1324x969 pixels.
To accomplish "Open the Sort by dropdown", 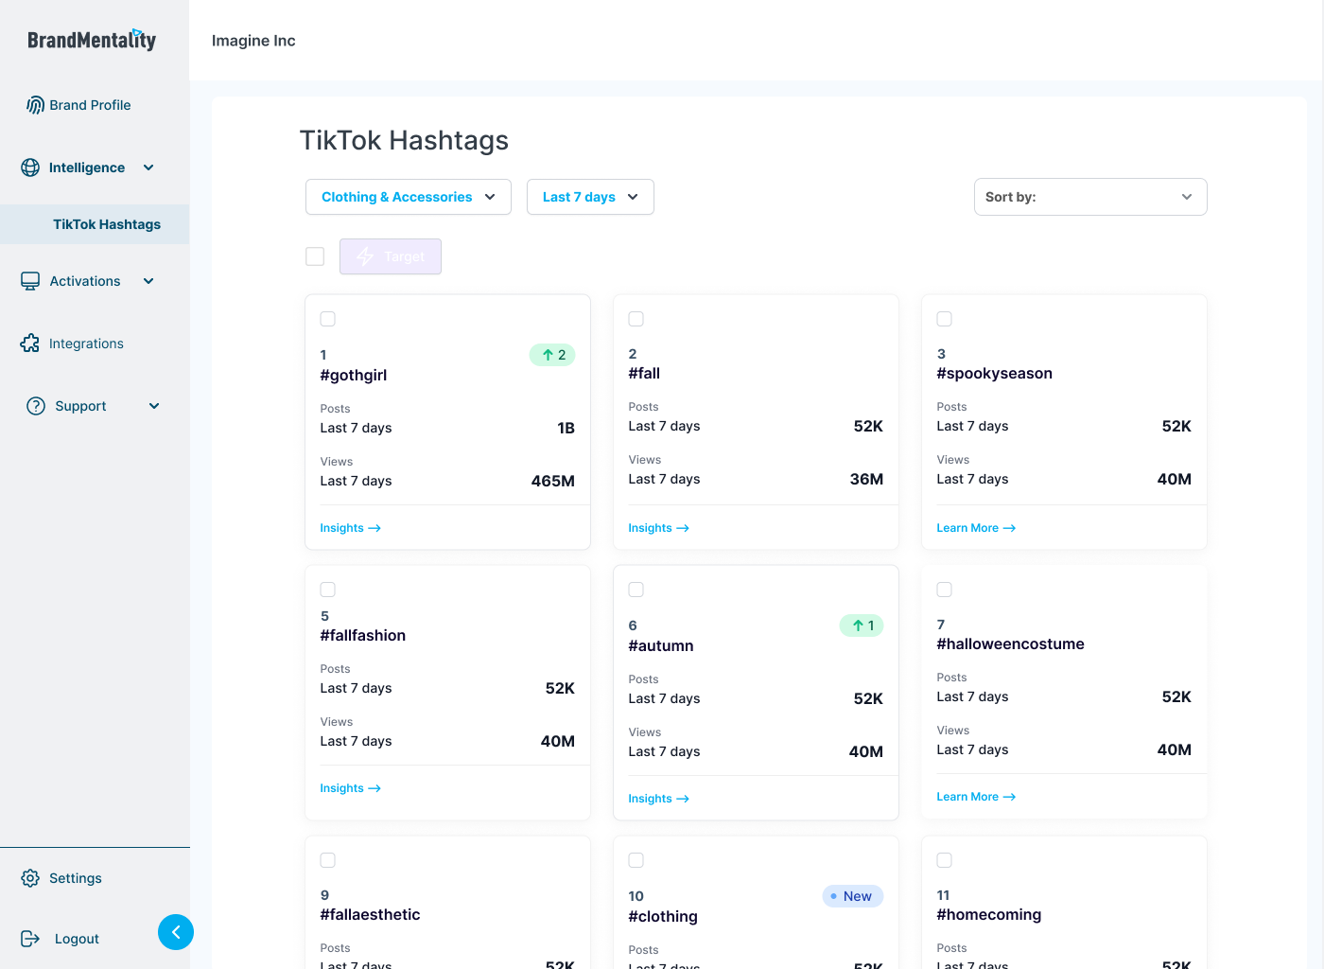I will 1089,197.
